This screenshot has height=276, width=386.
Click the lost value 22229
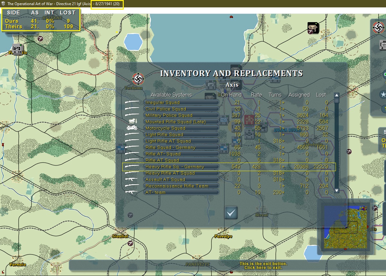click(321, 167)
